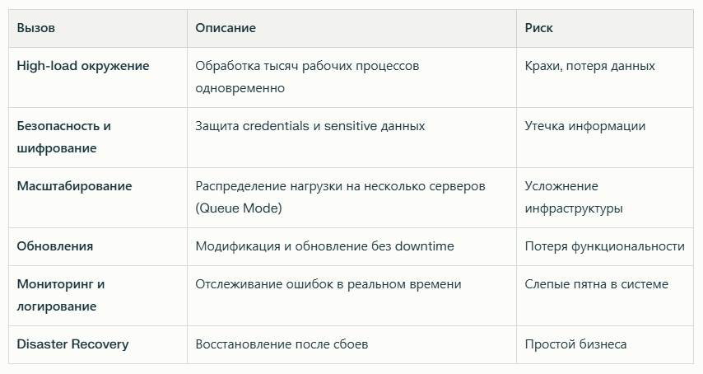Viewport: 703px width, 374px height.
Task: Click the Защита credentials и sensitive данных text
Action: tap(310, 126)
